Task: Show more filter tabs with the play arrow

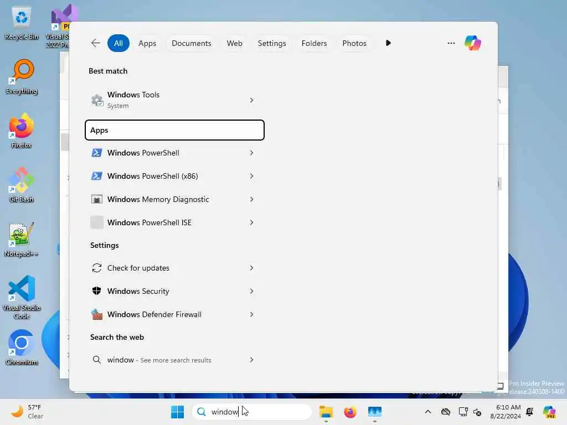Action: pyautogui.click(x=388, y=43)
